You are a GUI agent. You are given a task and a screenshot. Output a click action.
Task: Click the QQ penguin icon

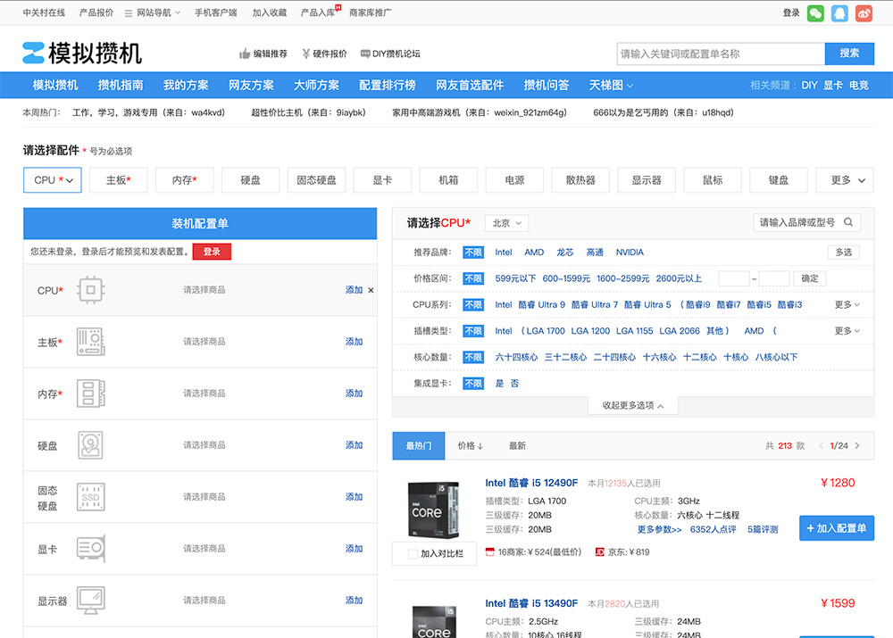tap(839, 13)
